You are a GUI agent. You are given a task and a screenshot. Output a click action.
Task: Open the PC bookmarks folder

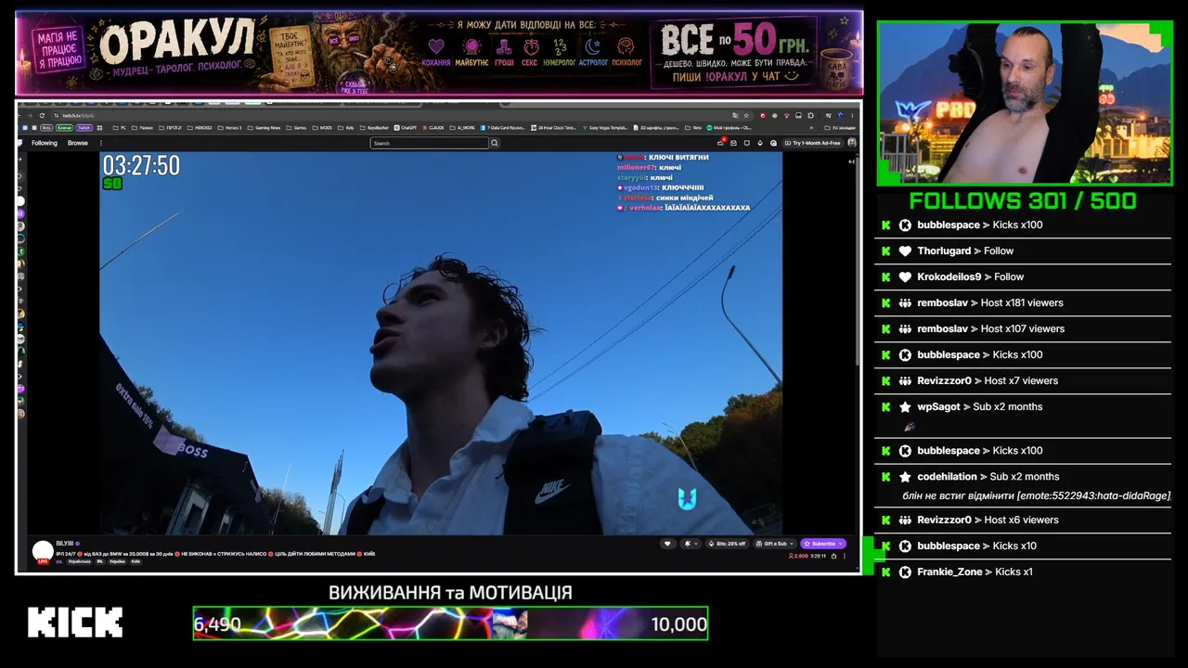(x=120, y=127)
